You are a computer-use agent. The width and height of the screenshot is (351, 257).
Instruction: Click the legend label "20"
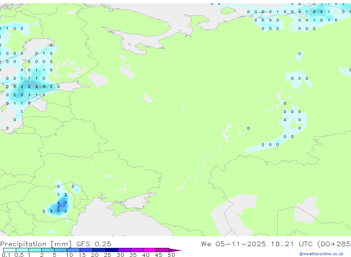click(x=95, y=255)
